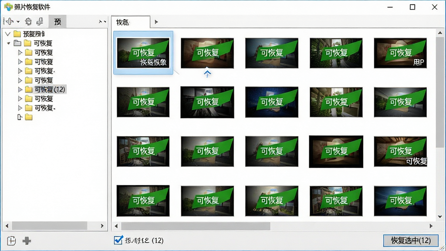Select the highlighted first thumbnail in row one
Screen dimensions: 446x251
[143, 53]
